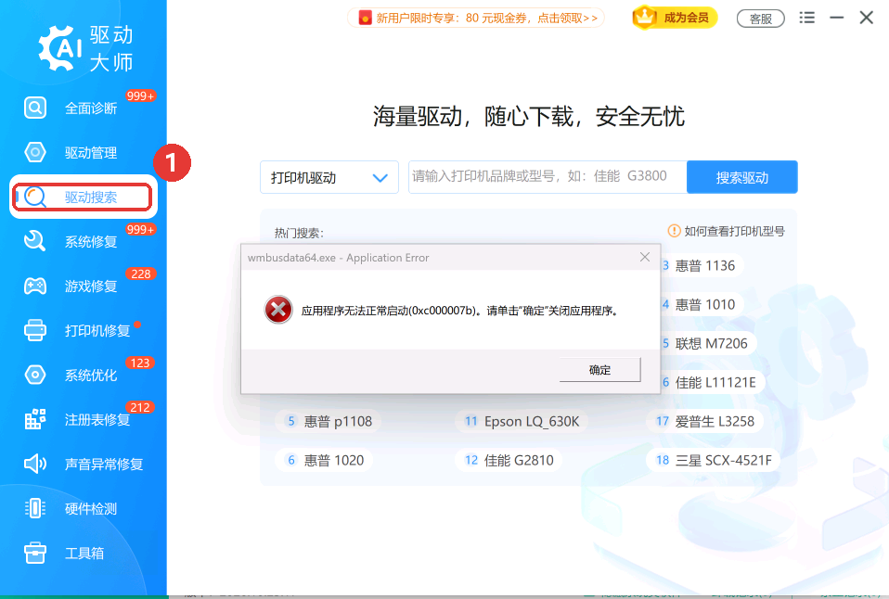
Task: Open 工具箱 section
Action: (84, 553)
